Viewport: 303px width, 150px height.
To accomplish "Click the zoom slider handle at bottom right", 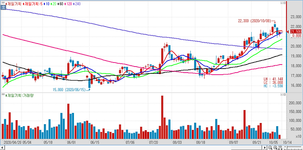I will point(287,147).
